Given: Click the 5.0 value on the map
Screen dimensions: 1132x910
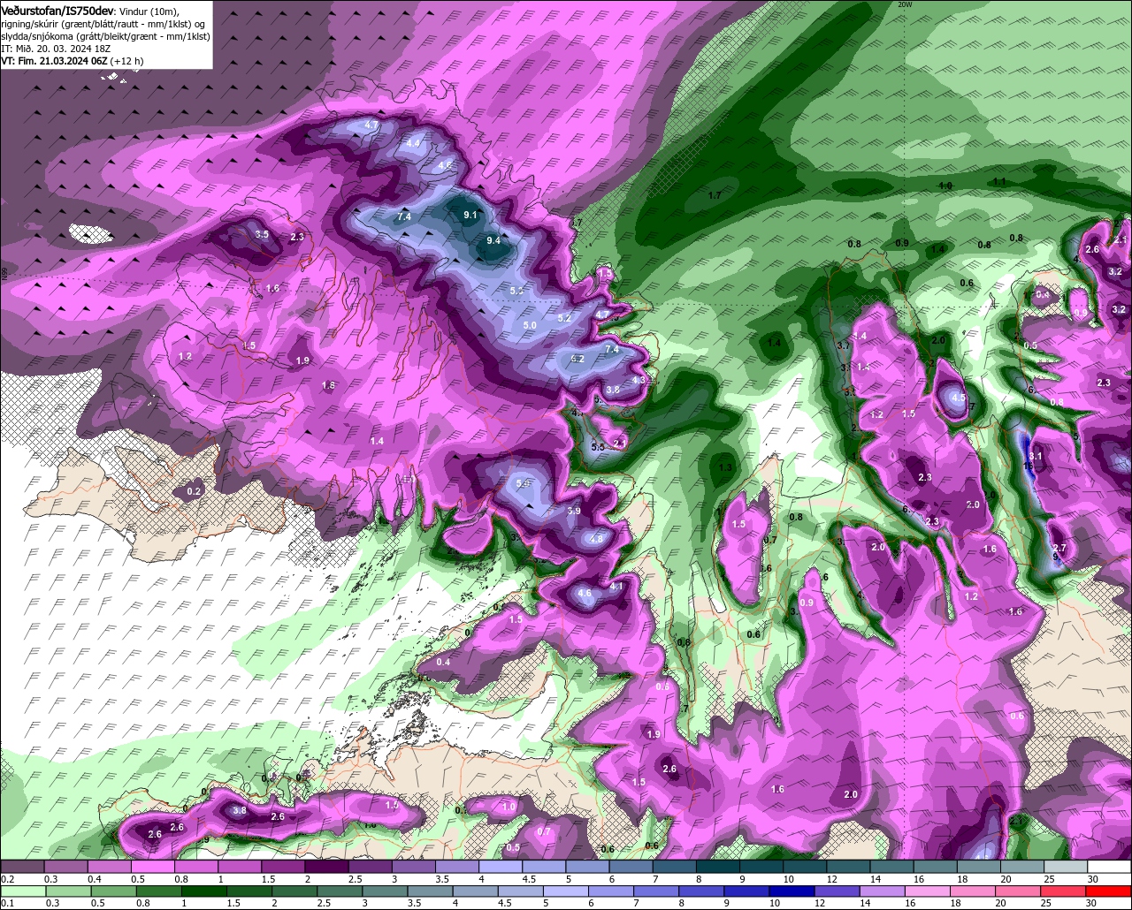Looking at the screenshot, I should [530, 326].
